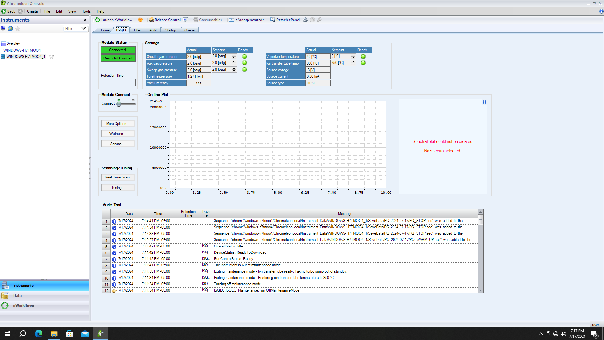Click the Launch eWorkflow icon

(x=98, y=20)
